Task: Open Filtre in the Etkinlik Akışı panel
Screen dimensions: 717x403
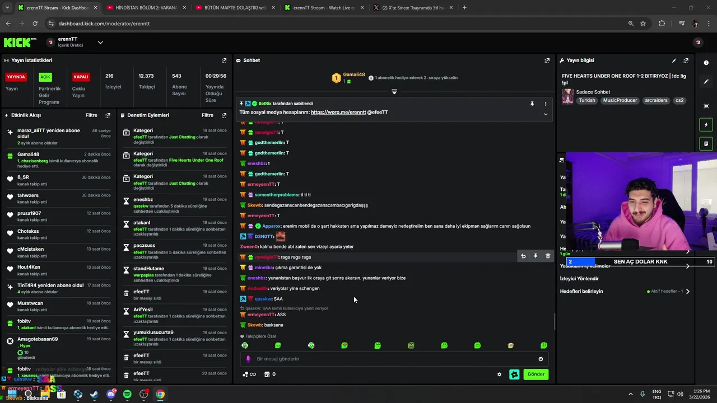Action: [91, 115]
